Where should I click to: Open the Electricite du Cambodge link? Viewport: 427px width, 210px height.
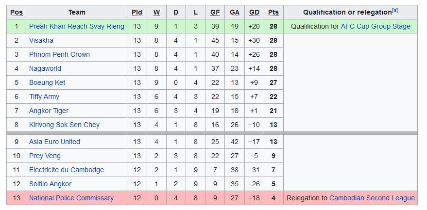(67, 170)
